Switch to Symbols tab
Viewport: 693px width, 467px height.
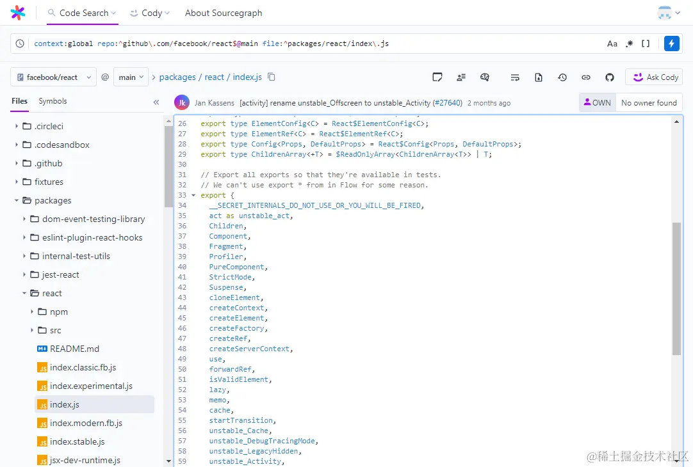pyautogui.click(x=53, y=101)
